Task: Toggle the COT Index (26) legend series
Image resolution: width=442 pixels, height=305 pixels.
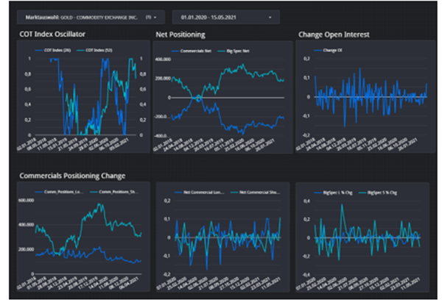Action: click(53, 50)
